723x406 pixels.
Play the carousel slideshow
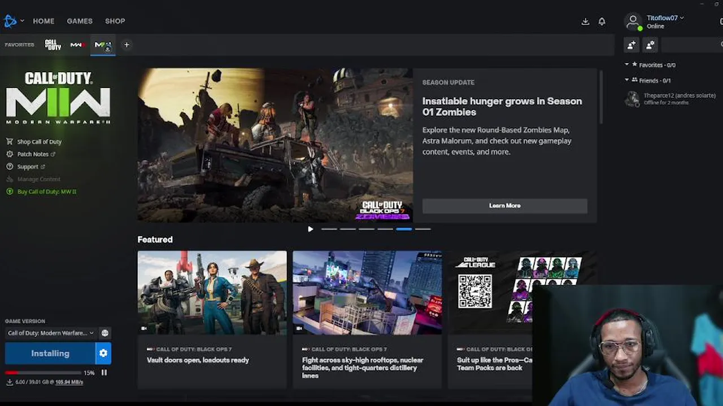click(x=310, y=229)
